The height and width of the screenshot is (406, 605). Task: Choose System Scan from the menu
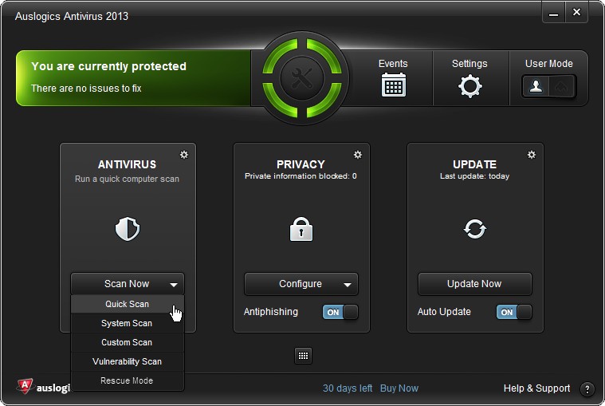(x=127, y=323)
